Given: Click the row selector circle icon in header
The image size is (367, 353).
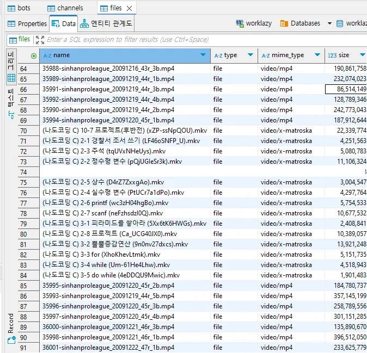Looking at the screenshot, I should (x=34, y=56).
